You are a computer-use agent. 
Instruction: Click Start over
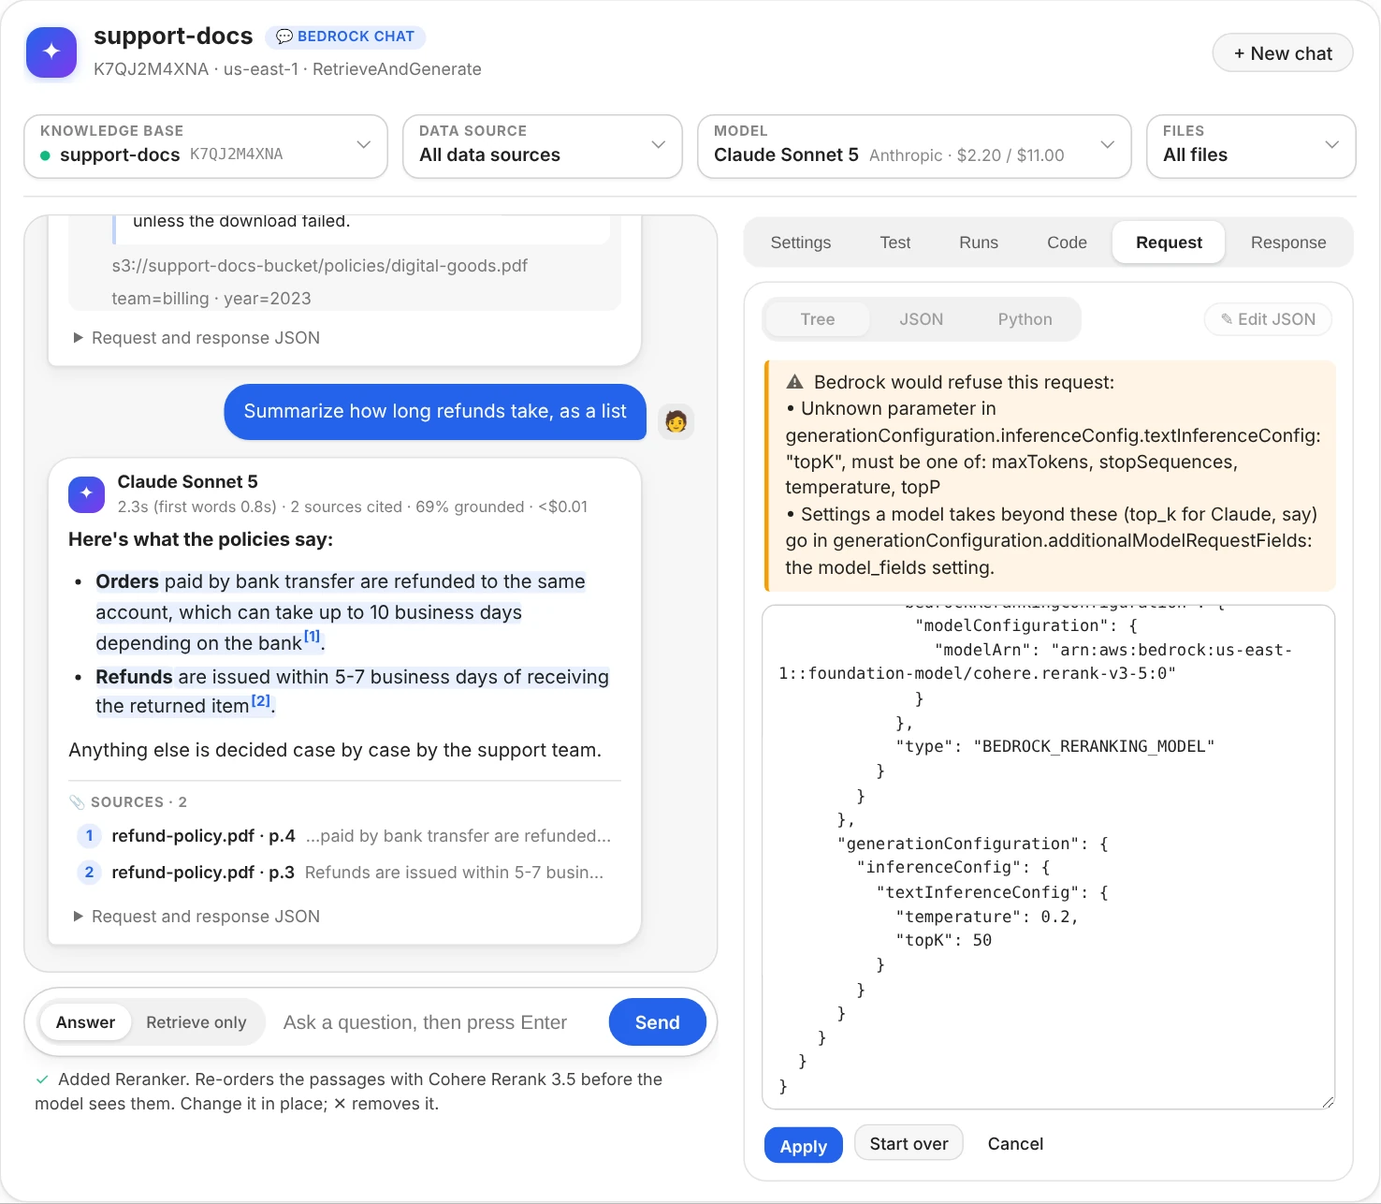tap(909, 1144)
